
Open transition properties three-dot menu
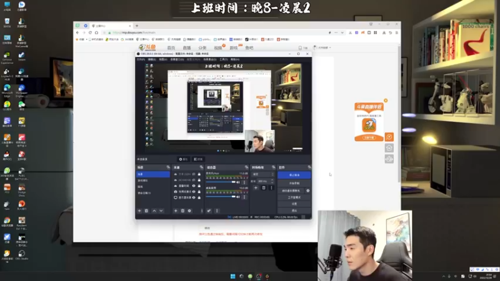pyautogui.click(x=271, y=188)
